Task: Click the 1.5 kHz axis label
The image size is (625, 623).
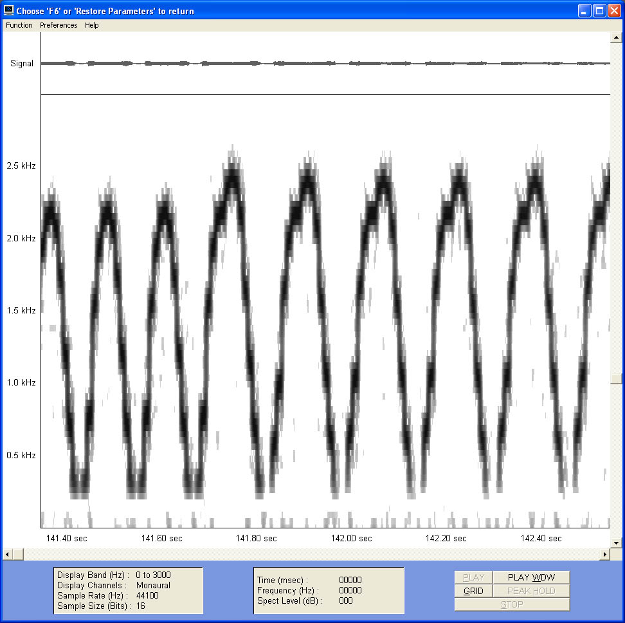Action: coord(21,310)
